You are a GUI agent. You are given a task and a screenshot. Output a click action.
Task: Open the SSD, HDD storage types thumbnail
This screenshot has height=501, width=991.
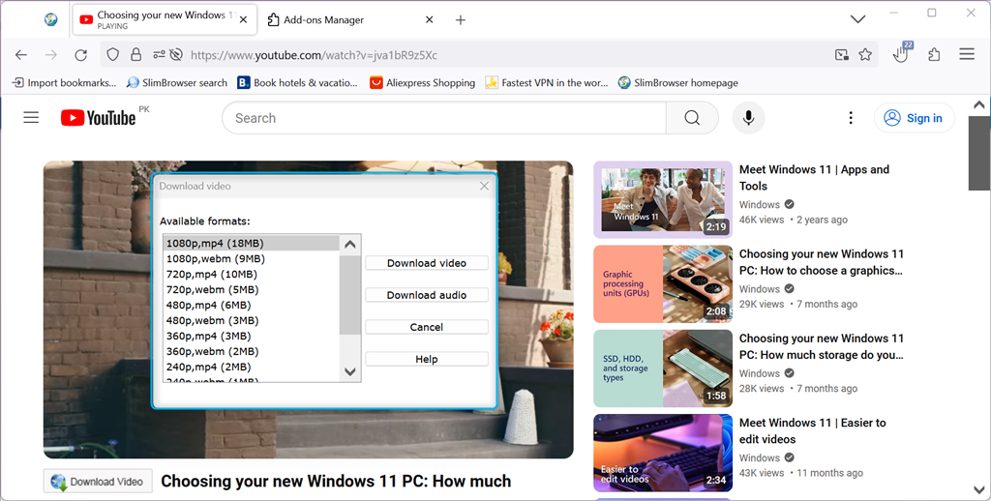[x=663, y=368]
